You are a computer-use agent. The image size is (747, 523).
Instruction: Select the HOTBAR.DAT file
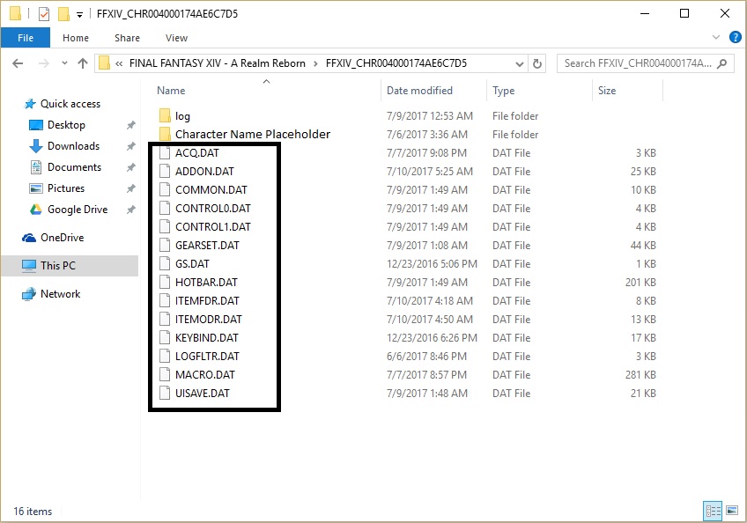pos(206,283)
